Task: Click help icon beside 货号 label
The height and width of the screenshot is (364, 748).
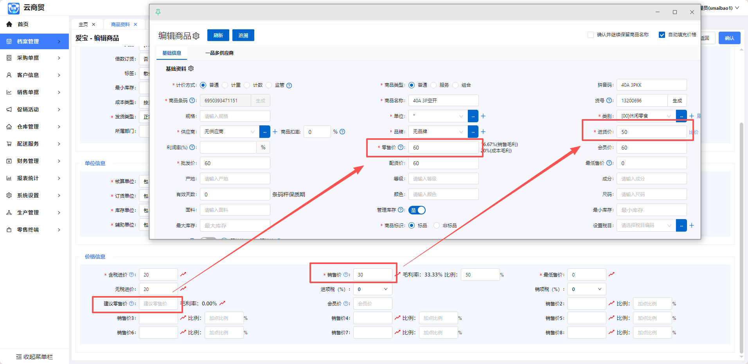Action: pyautogui.click(x=609, y=100)
